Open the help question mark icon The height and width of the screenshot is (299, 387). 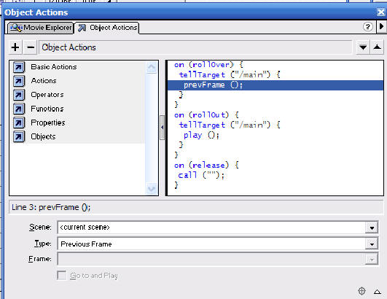click(x=368, y=27)
